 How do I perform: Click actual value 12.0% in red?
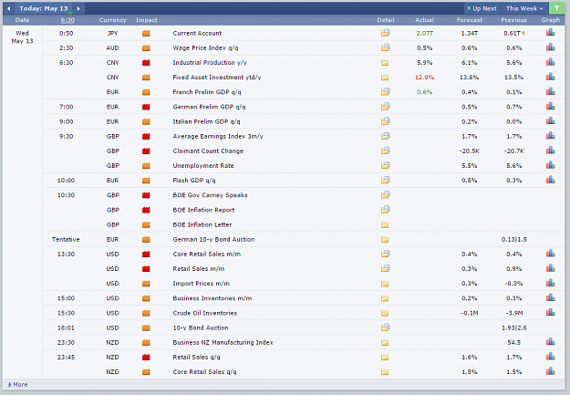pos(424,78)
